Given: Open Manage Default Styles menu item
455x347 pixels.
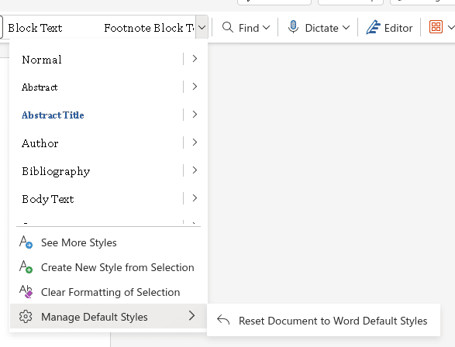Looking at the screenshot, I should pos(109,317).
